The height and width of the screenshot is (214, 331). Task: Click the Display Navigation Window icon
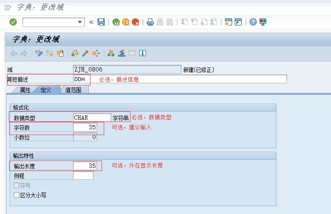tap(122, 53)
